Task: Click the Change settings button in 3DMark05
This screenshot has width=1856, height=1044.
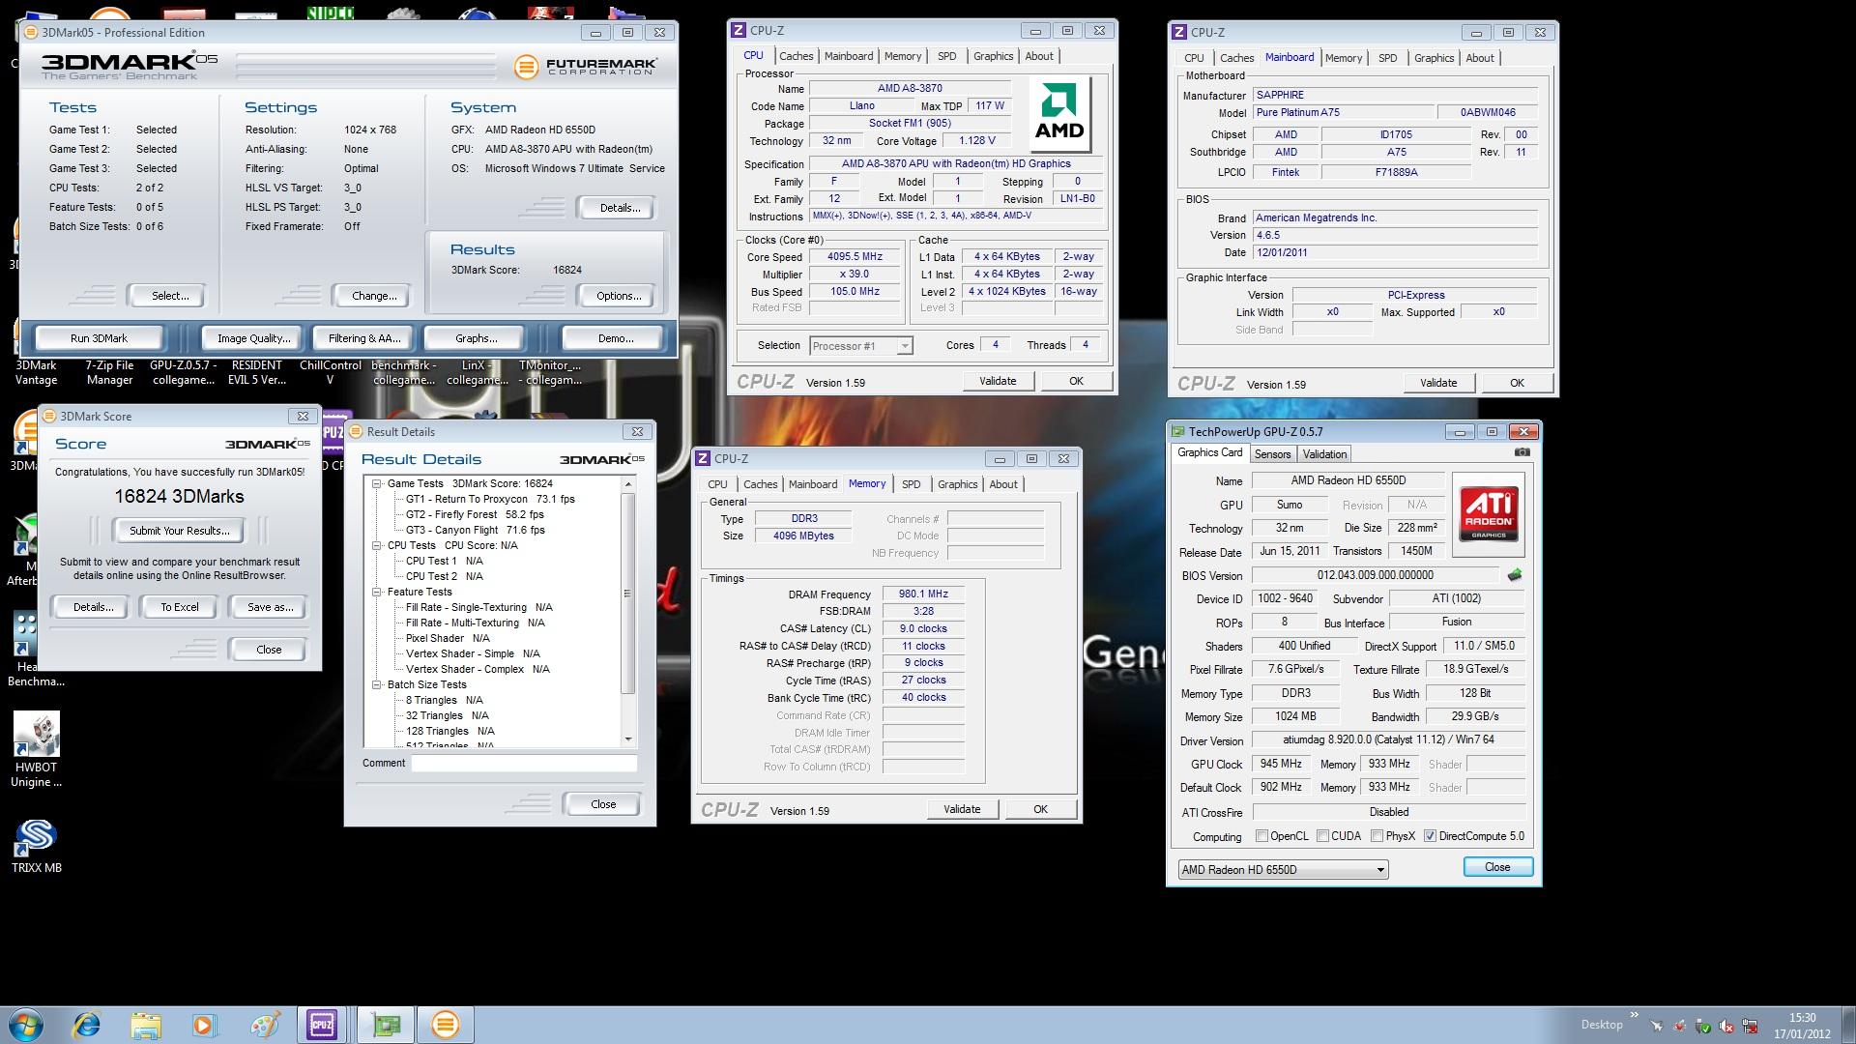Action: tap(374, 296)
